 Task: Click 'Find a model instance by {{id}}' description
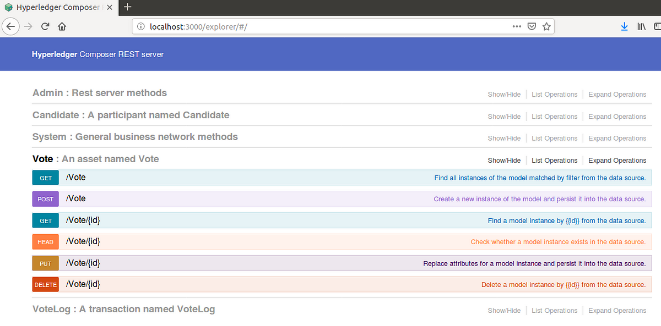tap(567, 221)
